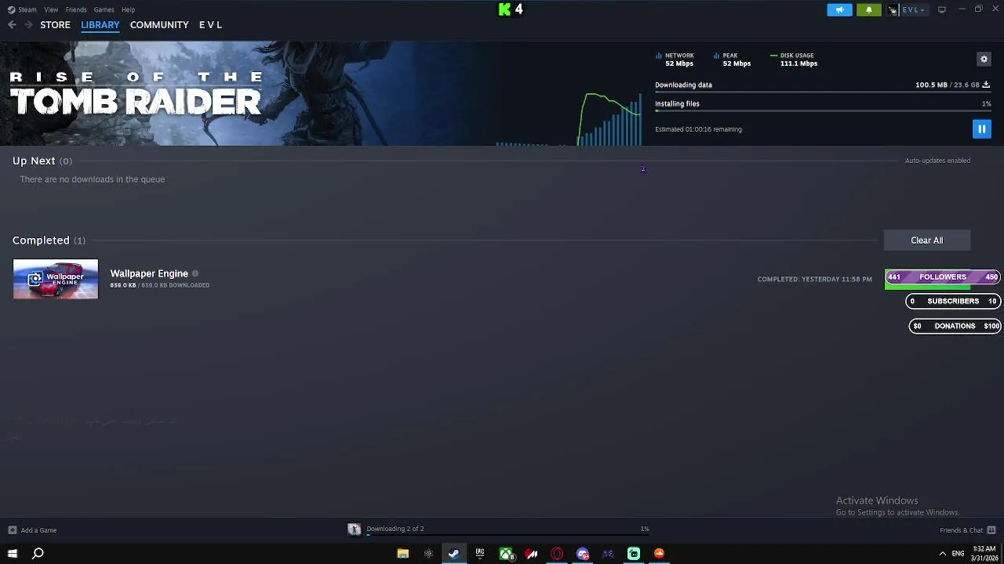Switch ENG input language

[958, 554]
